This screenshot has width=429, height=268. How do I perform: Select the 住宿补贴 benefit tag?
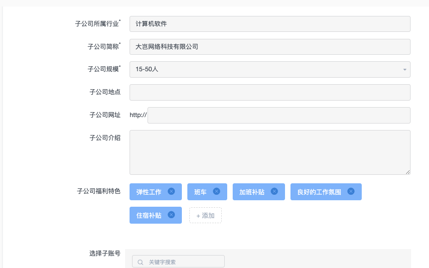(155, 215)
